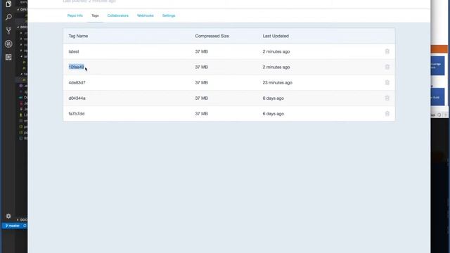The width and height of the screenshot is (450, 253).
Task: Click the Tag Name column header
Action: point(78,36)
